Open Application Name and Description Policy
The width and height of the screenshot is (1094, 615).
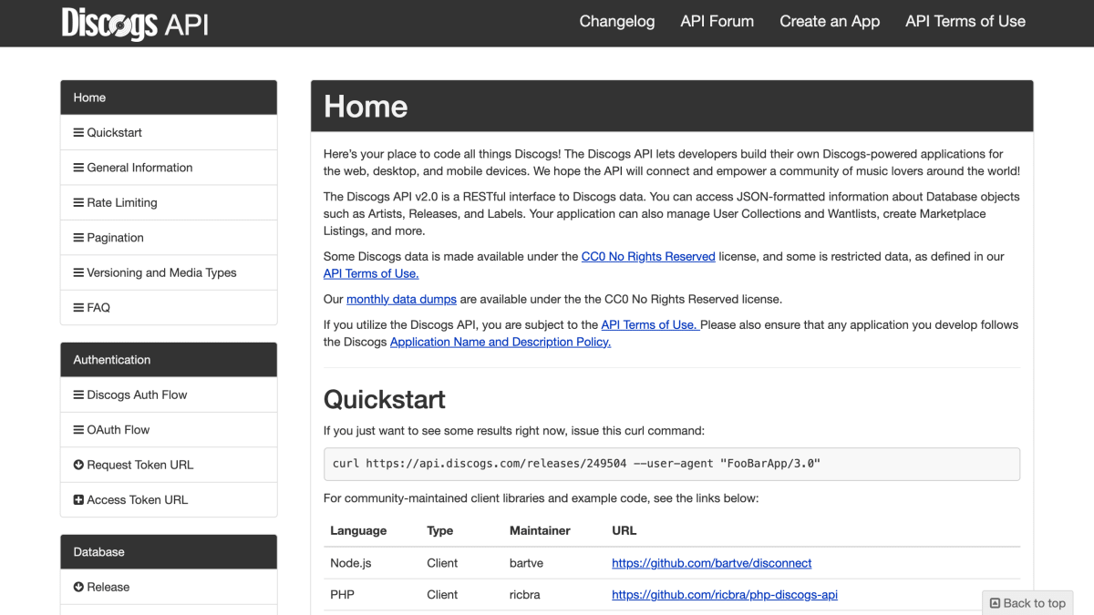coord(501,343)
